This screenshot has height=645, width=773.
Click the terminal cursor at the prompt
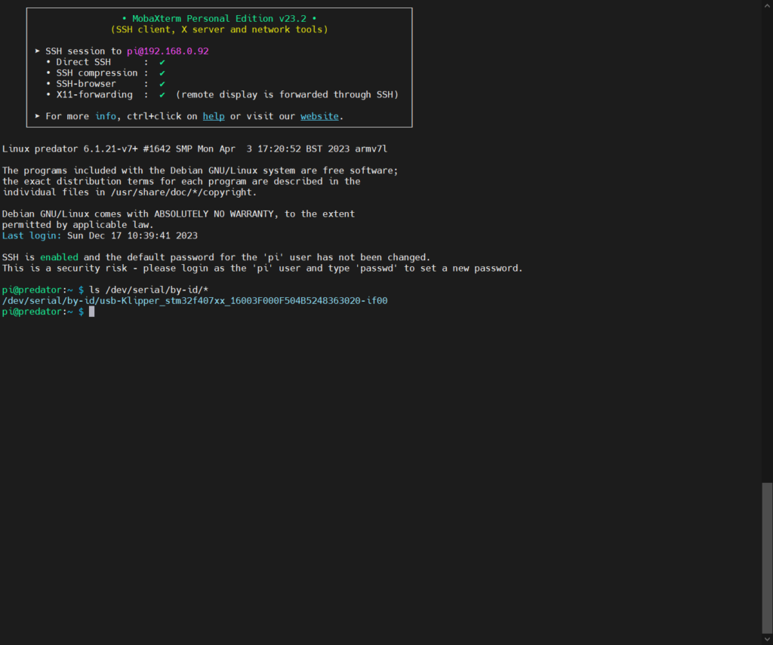(91, 312)
